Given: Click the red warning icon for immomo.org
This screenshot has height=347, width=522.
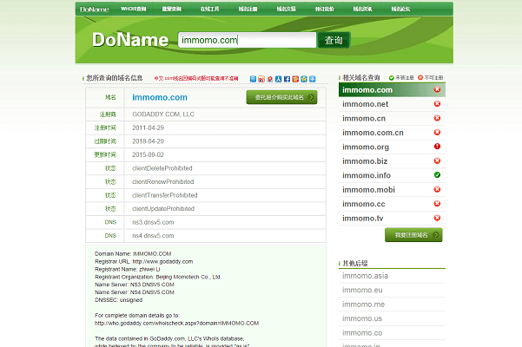Looking at the screenshot, I should pyautogui.click(x=437, y=147).
